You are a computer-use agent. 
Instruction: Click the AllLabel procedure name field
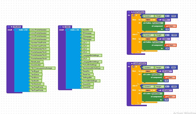(x=17, y=27)
